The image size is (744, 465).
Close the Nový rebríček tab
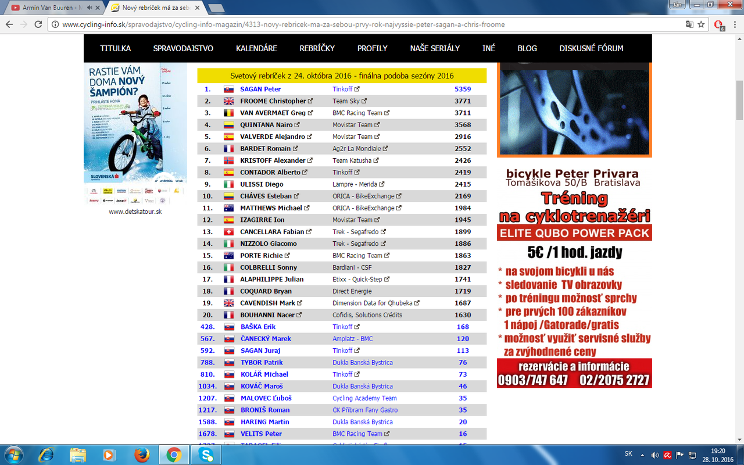(x=198, y=8)
